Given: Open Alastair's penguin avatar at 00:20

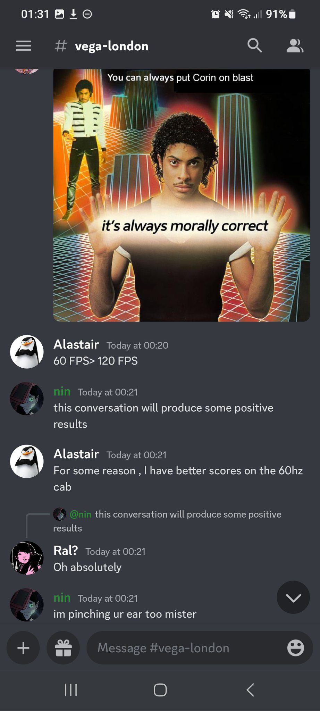Looking at the screenshot, I should coord(27,352).
